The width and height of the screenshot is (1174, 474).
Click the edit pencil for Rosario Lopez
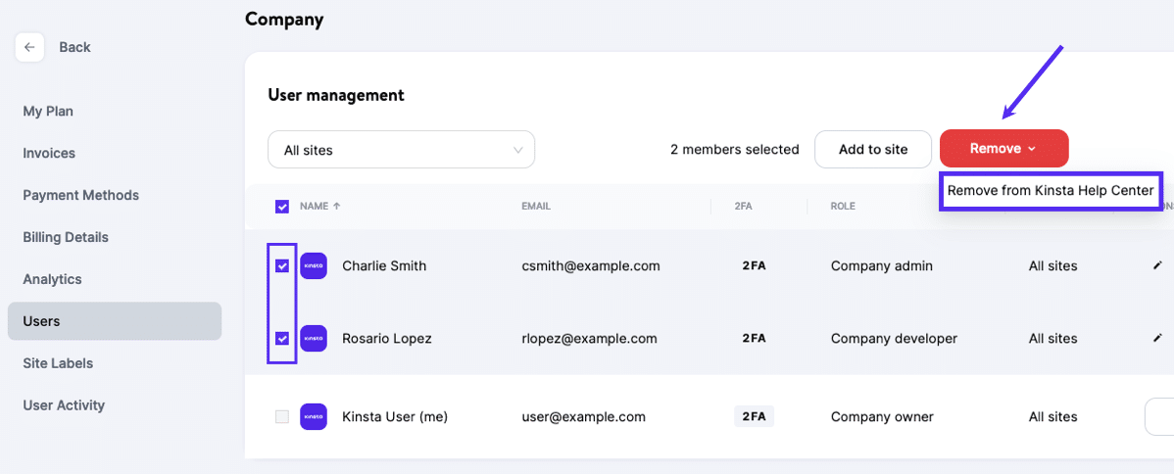tap(1157, 338)
